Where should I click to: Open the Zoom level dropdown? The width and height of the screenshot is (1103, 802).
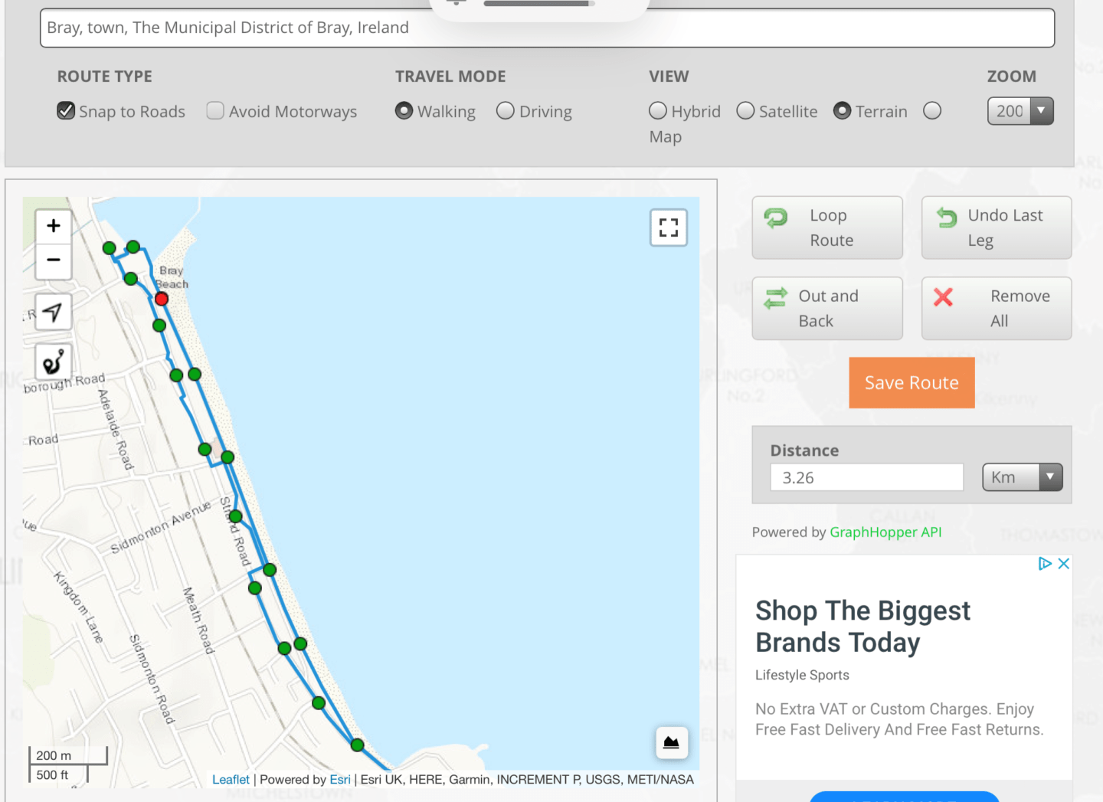[1020, 111]
